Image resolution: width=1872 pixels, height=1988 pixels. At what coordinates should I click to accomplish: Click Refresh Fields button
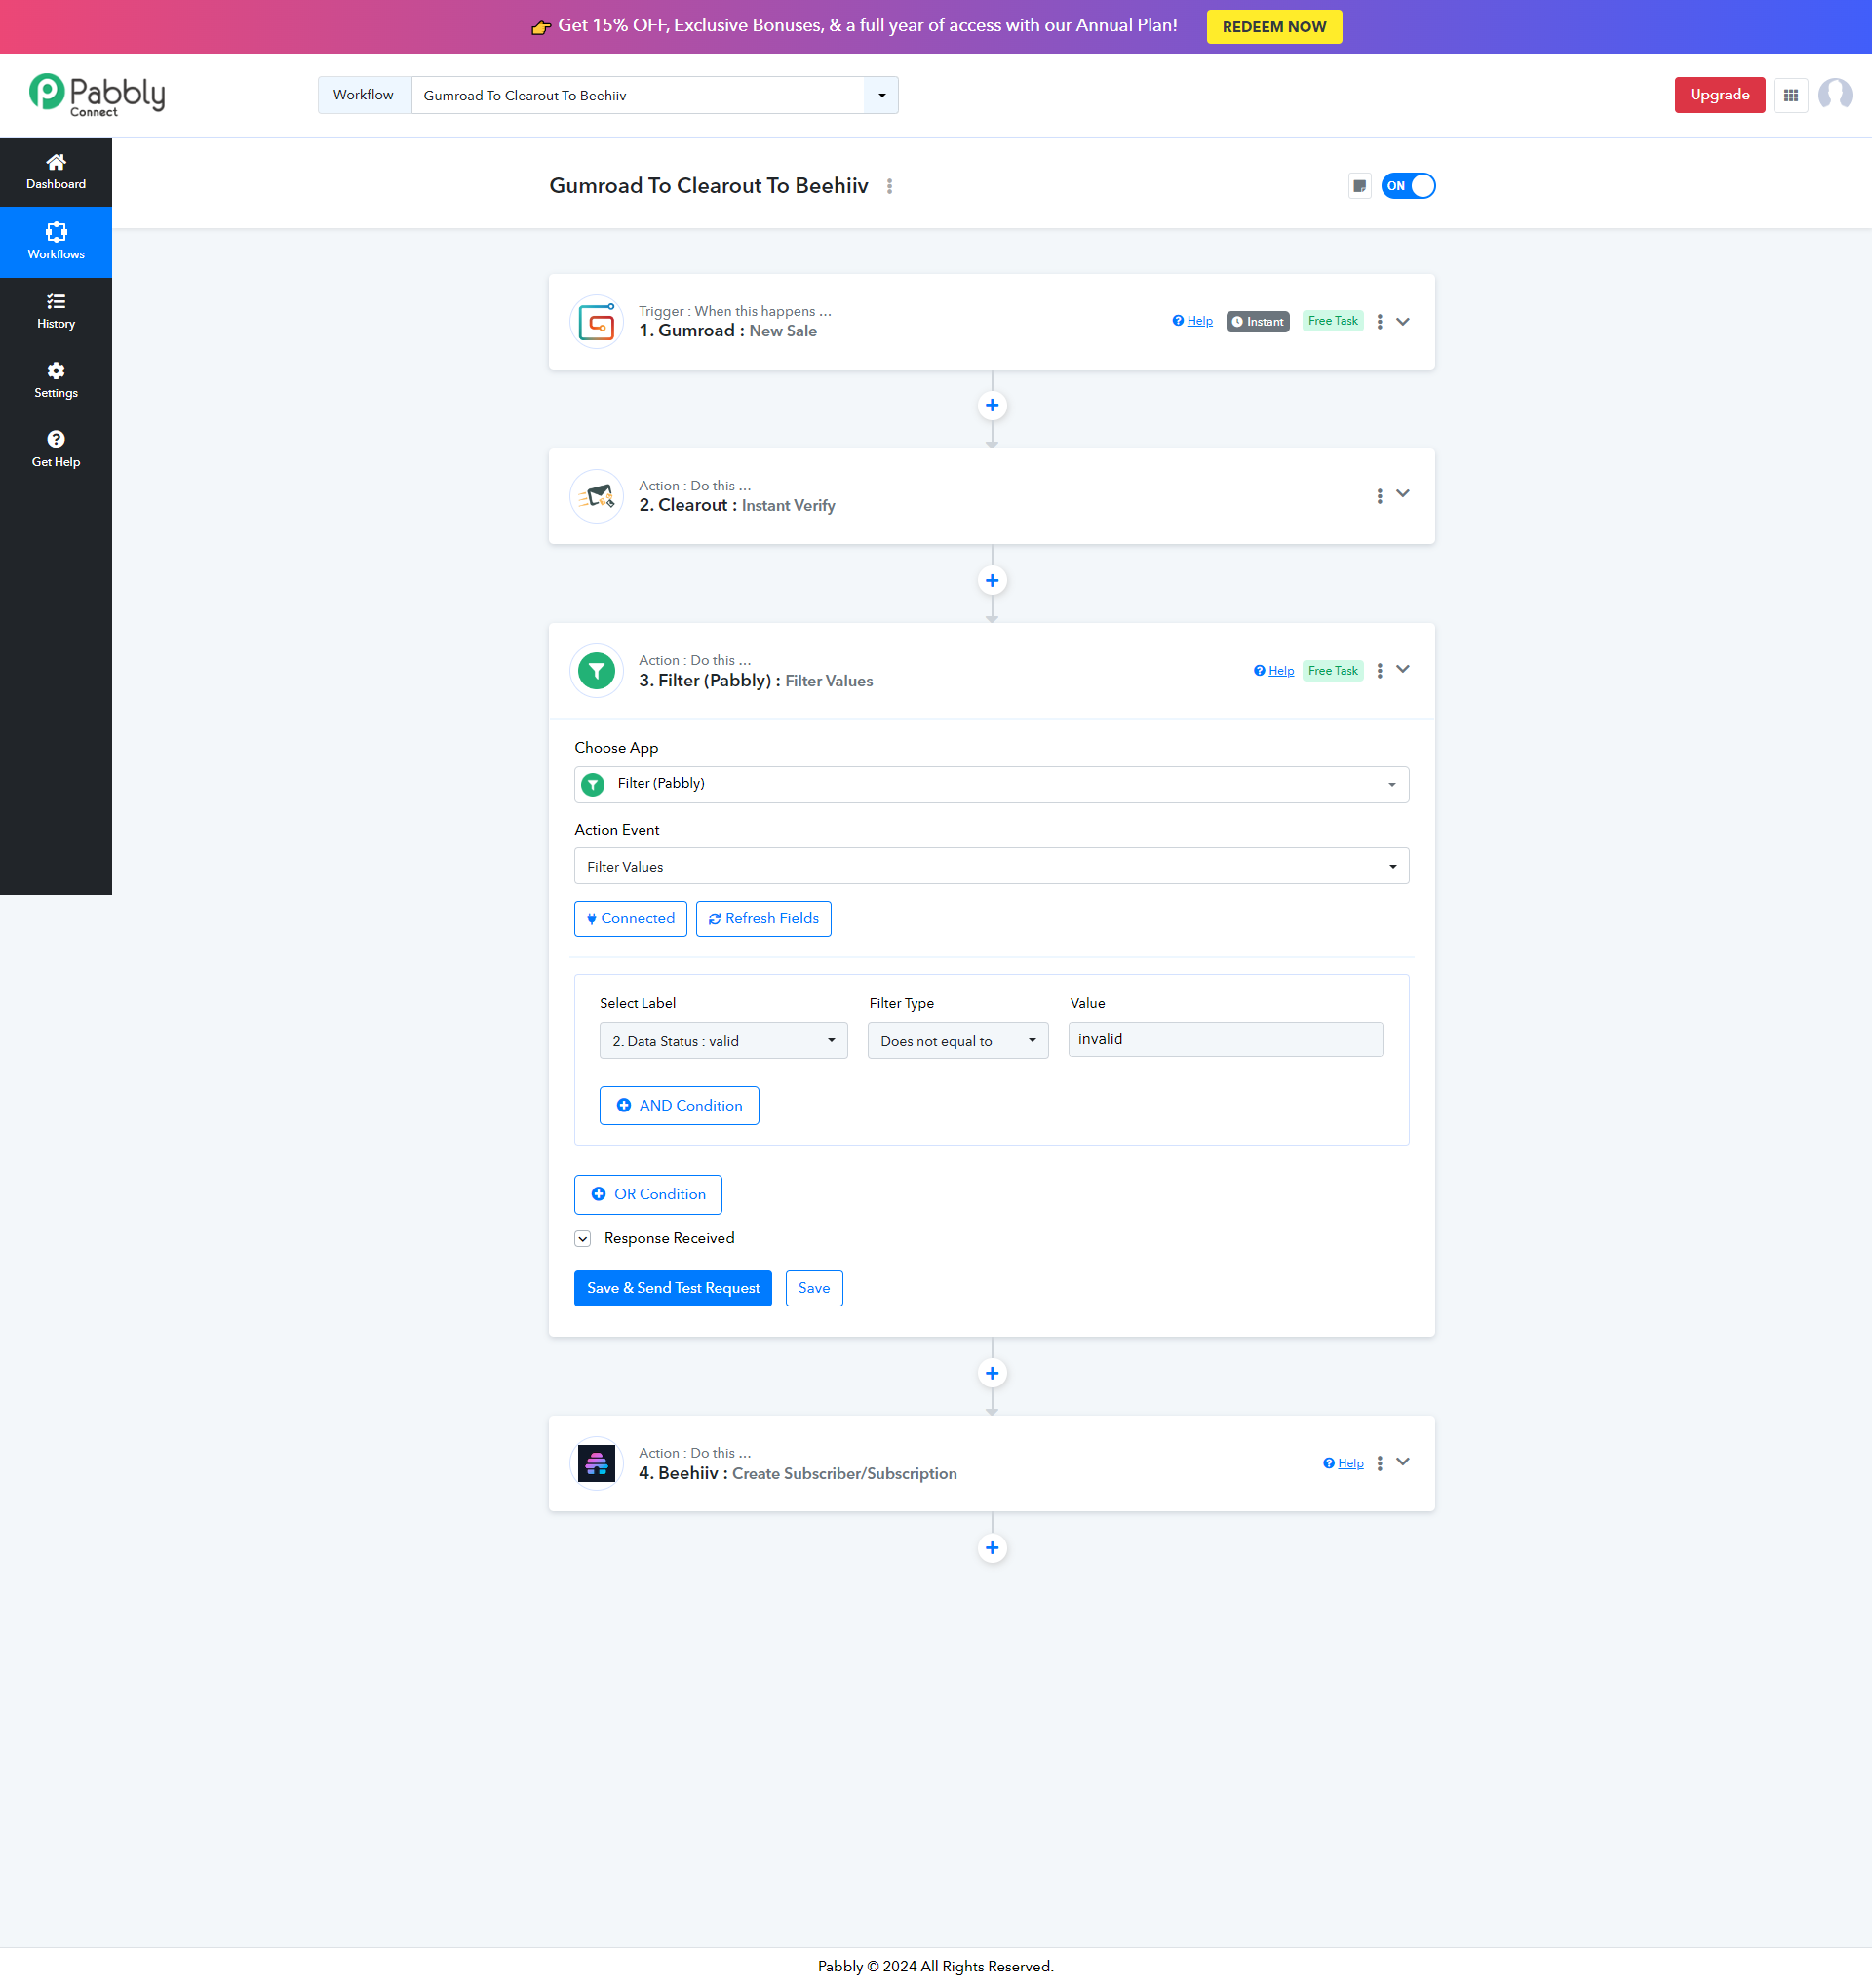[x=764, y=919]
